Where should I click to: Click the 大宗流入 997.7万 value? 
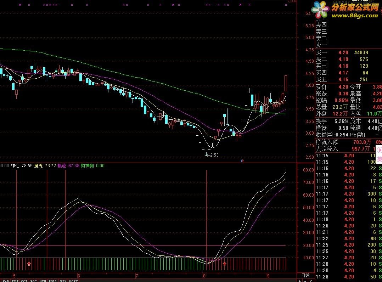pyautogui.click(x=361, y=148)
